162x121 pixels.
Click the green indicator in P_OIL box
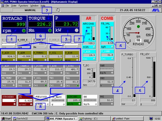61,60
